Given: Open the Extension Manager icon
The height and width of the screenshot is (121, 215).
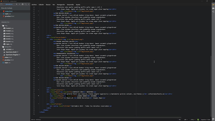Looking at the screenshot, I should [213, 8].
